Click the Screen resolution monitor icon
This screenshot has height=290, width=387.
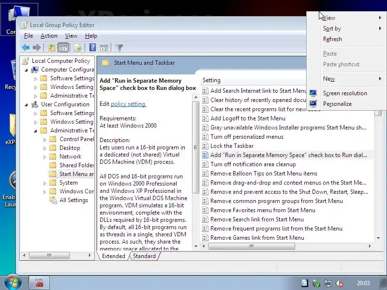pos(313,93)
